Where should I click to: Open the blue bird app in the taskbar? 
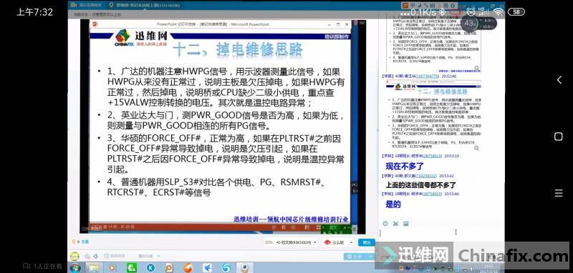point(207,268)
